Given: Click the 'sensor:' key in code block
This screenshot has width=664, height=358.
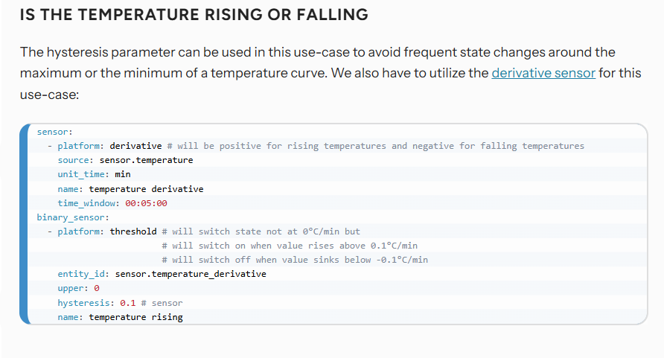Looking at the screenshot, I should [54, 132].
